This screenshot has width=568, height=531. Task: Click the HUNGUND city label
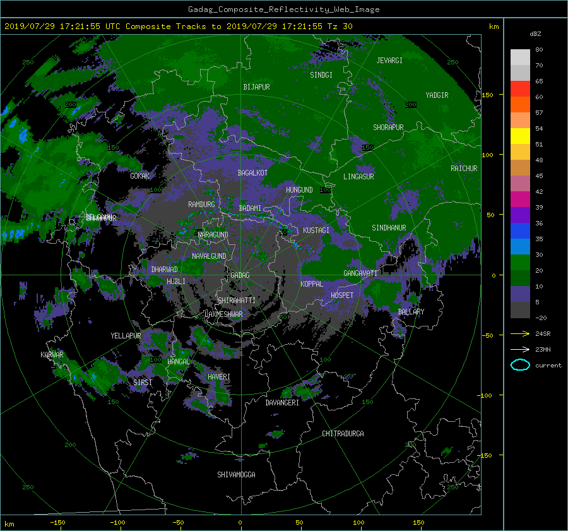point(299,190)
